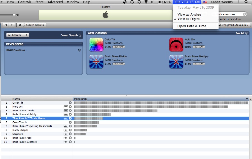252x159 pixels.
Task: Click the arrow icon in Brain Blaze Subtract row
Action: (70, 142)
